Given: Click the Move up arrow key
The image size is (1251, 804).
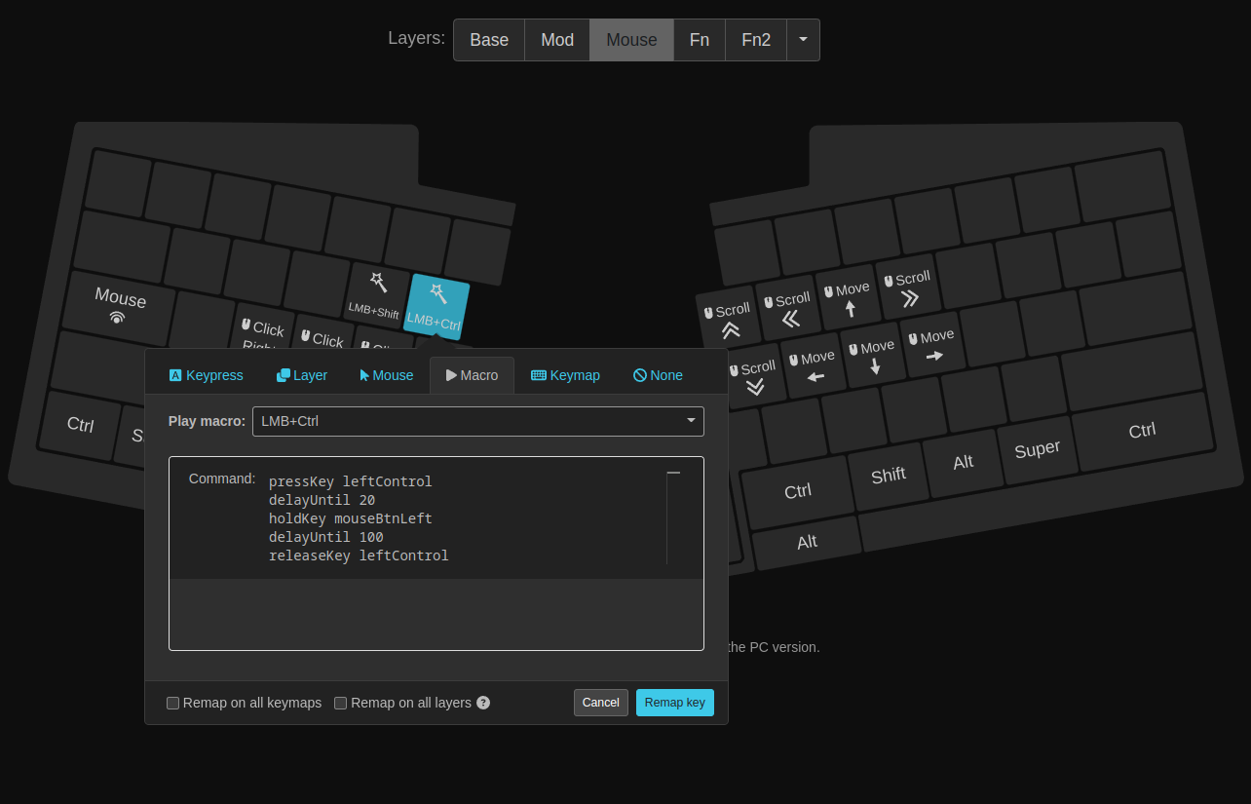Looking at the screenshot, I should tap(849, 299).
